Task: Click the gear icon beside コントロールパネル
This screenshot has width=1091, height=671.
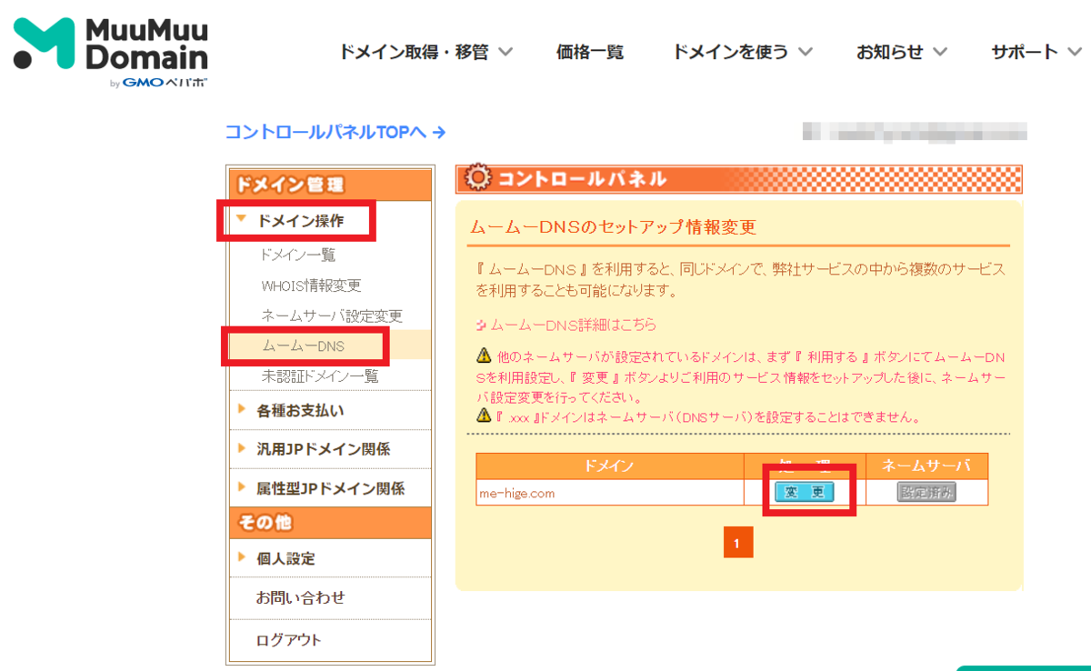Action: point(478,179)
